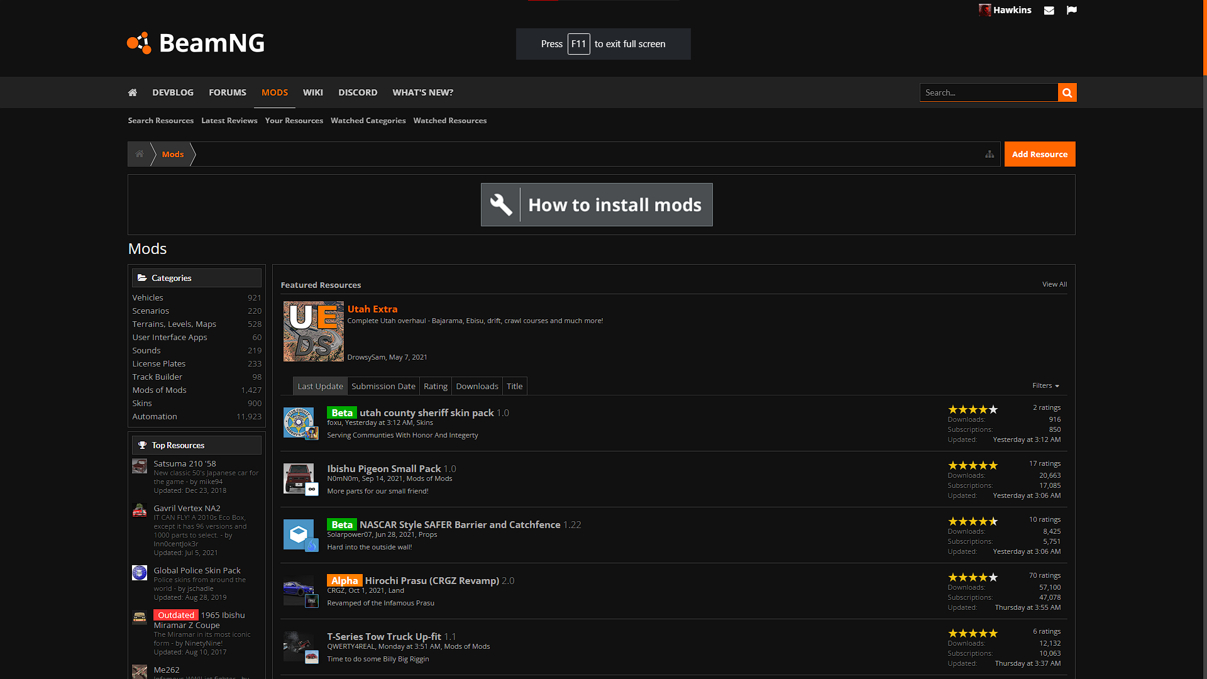1207x679 pixels.
Task: Click Hawkins user avatar
Action: (984, 10)
